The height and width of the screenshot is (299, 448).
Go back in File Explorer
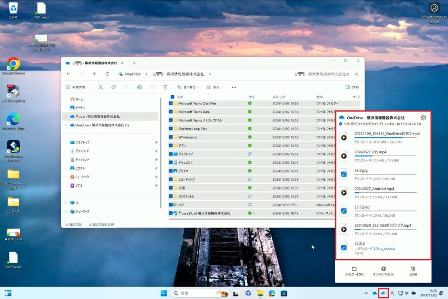tap(68, 74)
